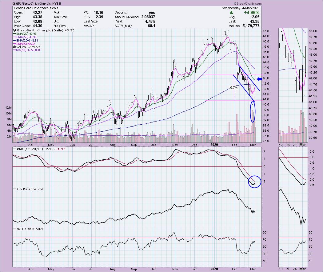
Task: Click the GSK ticker symbol title
Action: [17, 3]
